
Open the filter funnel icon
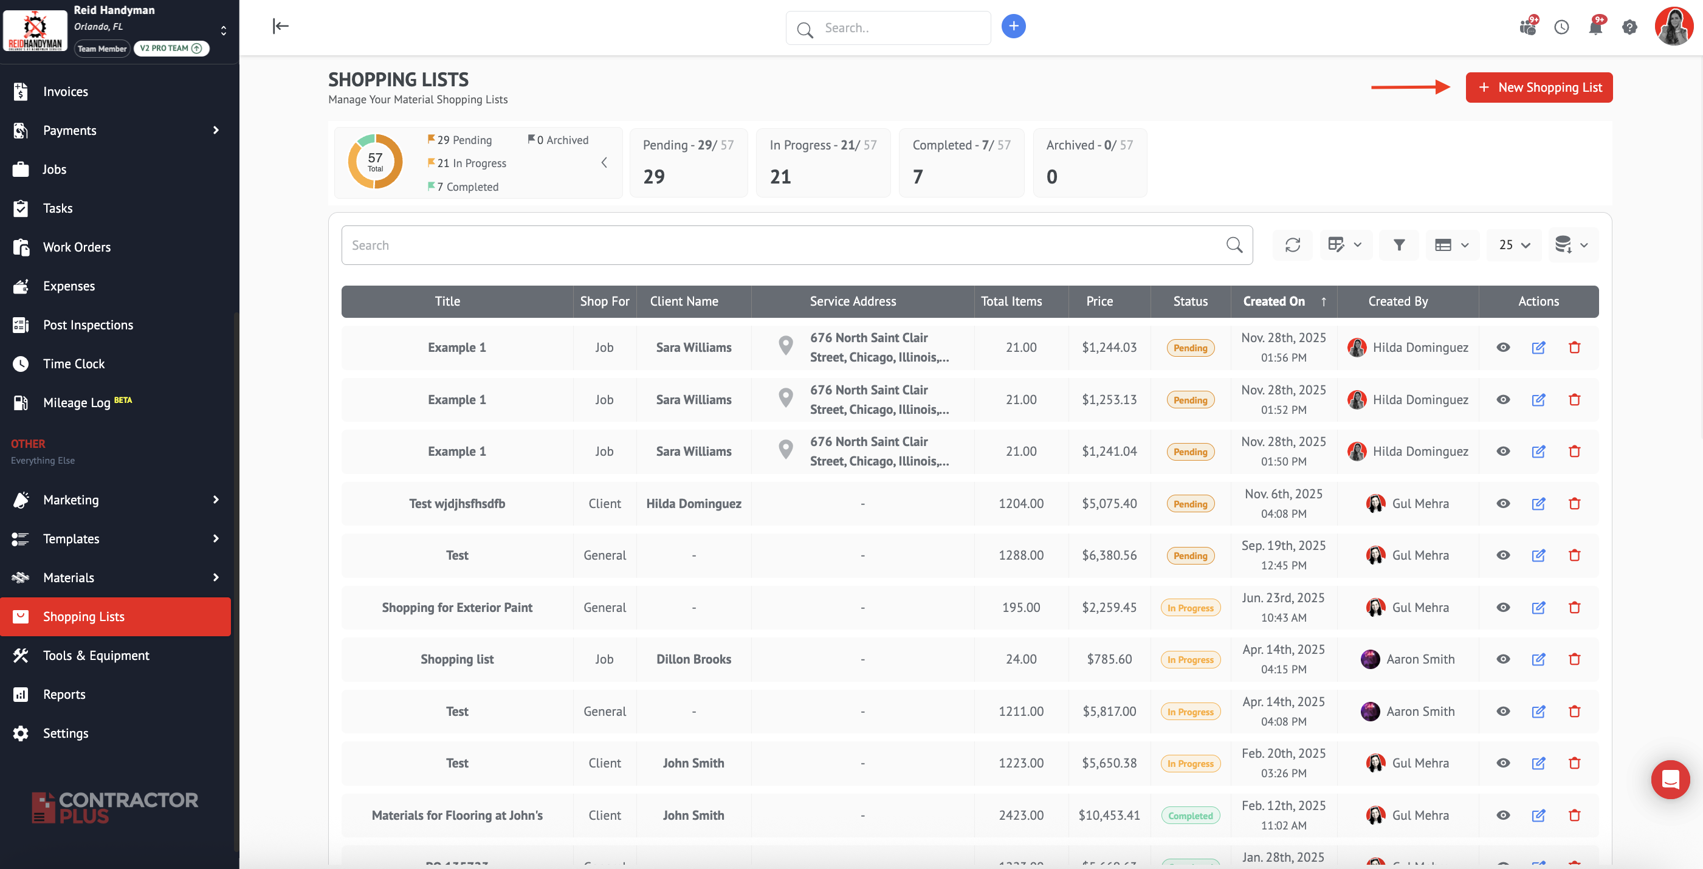[x=1399, y=245]
